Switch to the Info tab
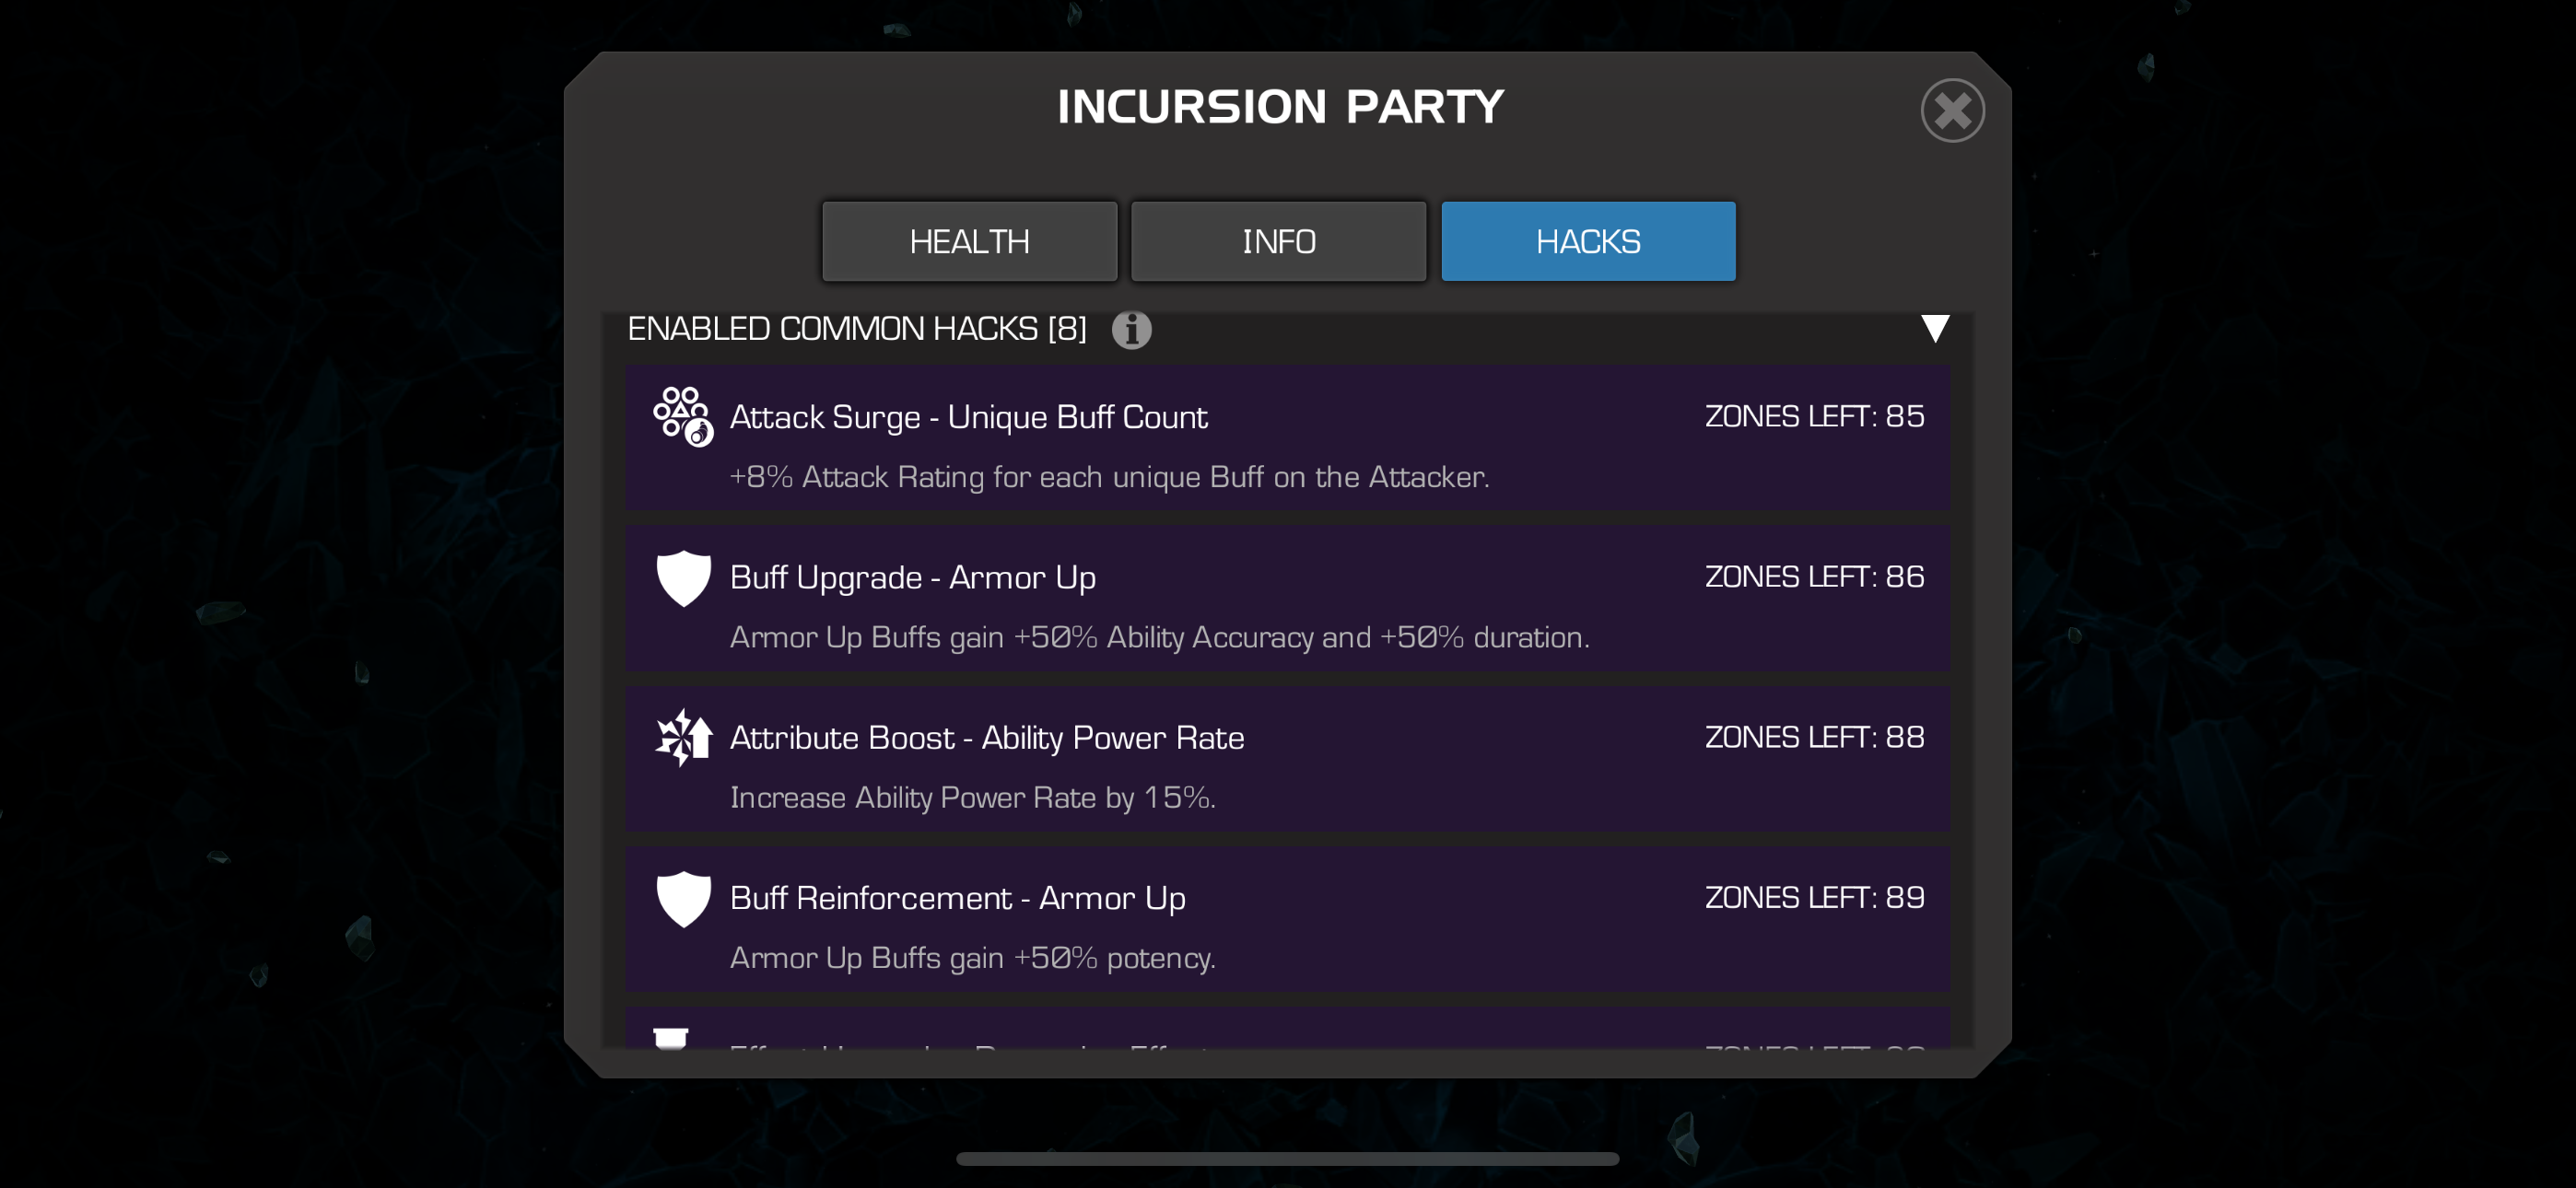 click(x=1278, y=241)
